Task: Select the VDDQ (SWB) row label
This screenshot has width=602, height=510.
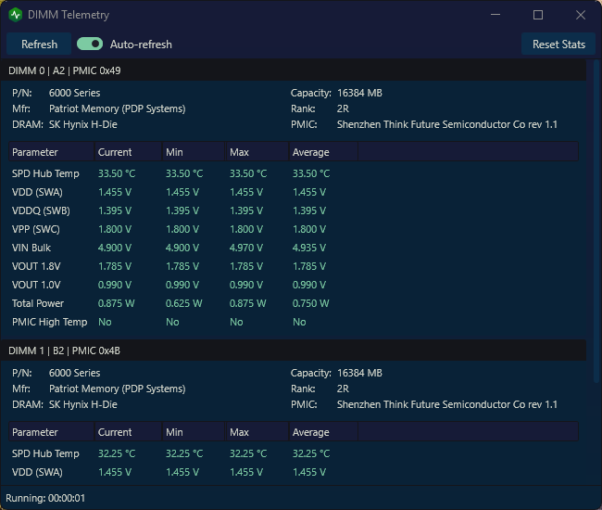Action: [41, 210]
